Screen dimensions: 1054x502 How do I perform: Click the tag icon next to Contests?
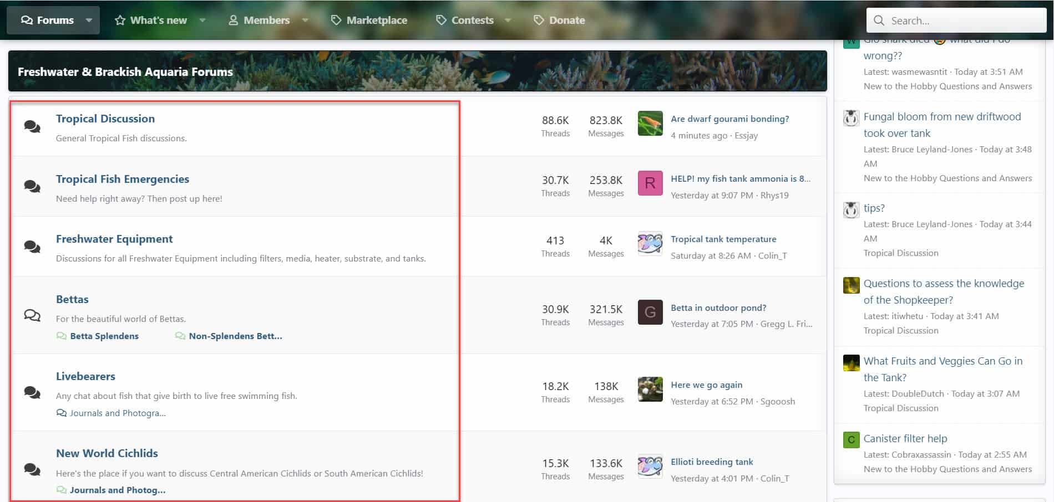440,20
